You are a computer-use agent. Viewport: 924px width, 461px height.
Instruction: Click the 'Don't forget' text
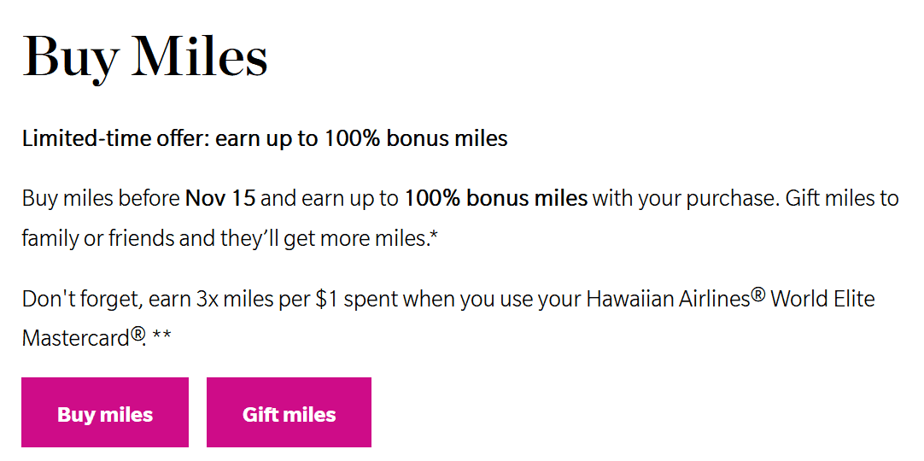(x=81, y=300)
